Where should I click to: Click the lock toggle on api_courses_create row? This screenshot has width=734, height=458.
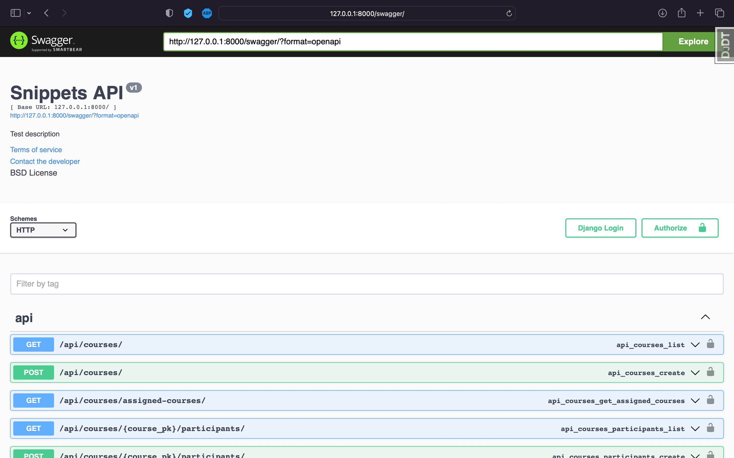(711, 372)
